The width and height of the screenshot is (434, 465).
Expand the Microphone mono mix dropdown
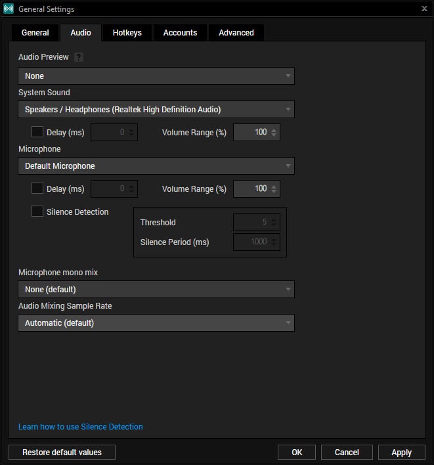[x=156, y=290]
